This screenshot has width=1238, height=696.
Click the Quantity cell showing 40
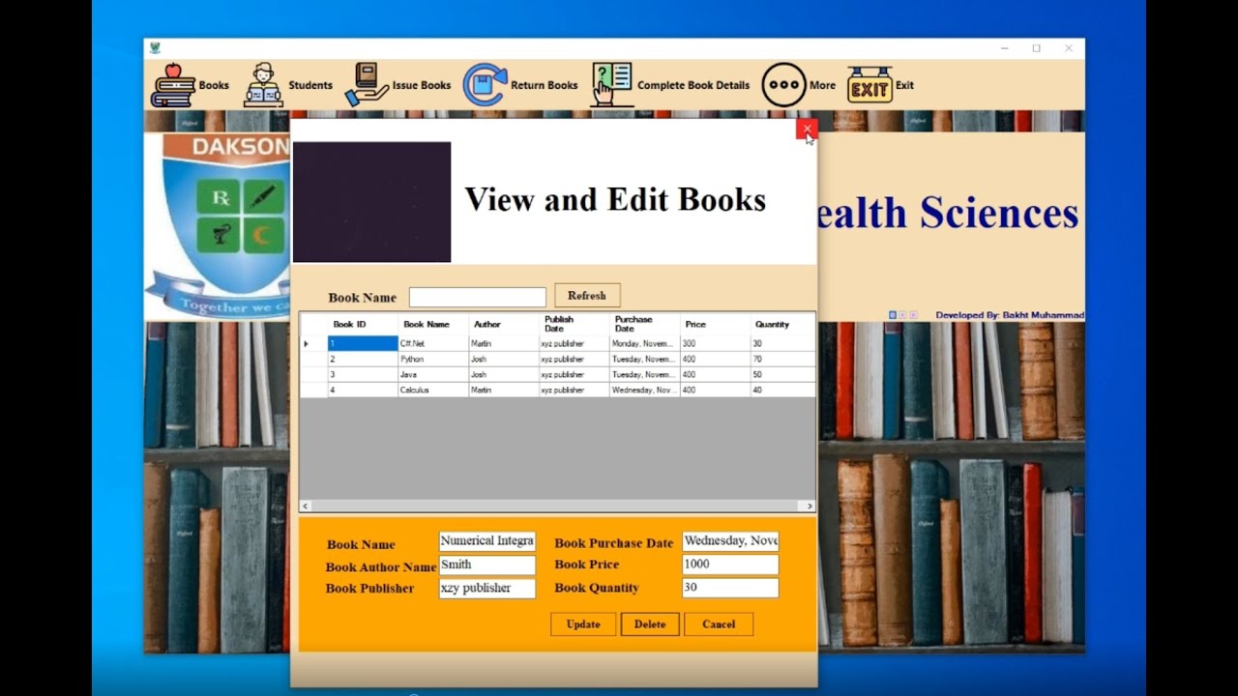[x=782, y=390]
